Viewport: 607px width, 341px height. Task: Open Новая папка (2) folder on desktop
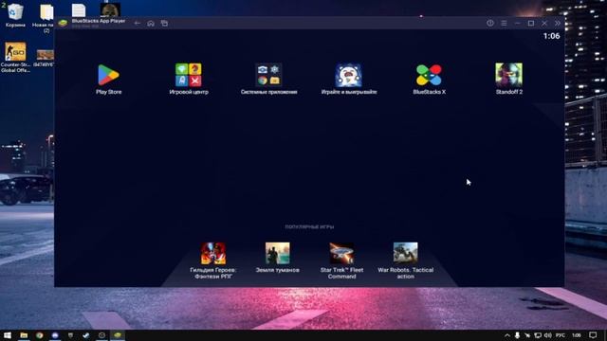click(46, 18)
